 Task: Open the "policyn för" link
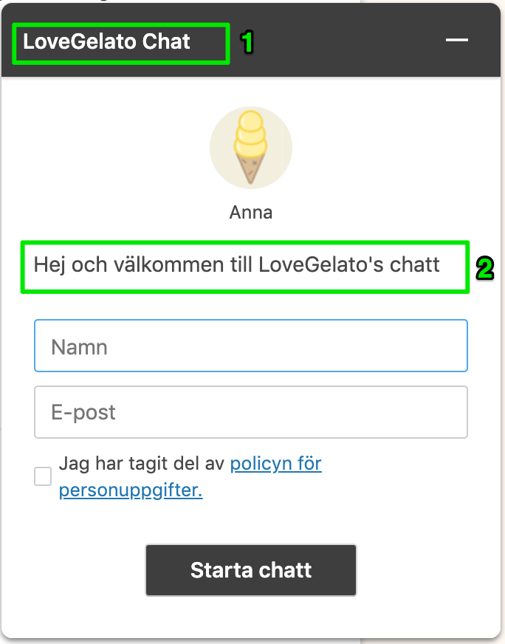[275, 465]
